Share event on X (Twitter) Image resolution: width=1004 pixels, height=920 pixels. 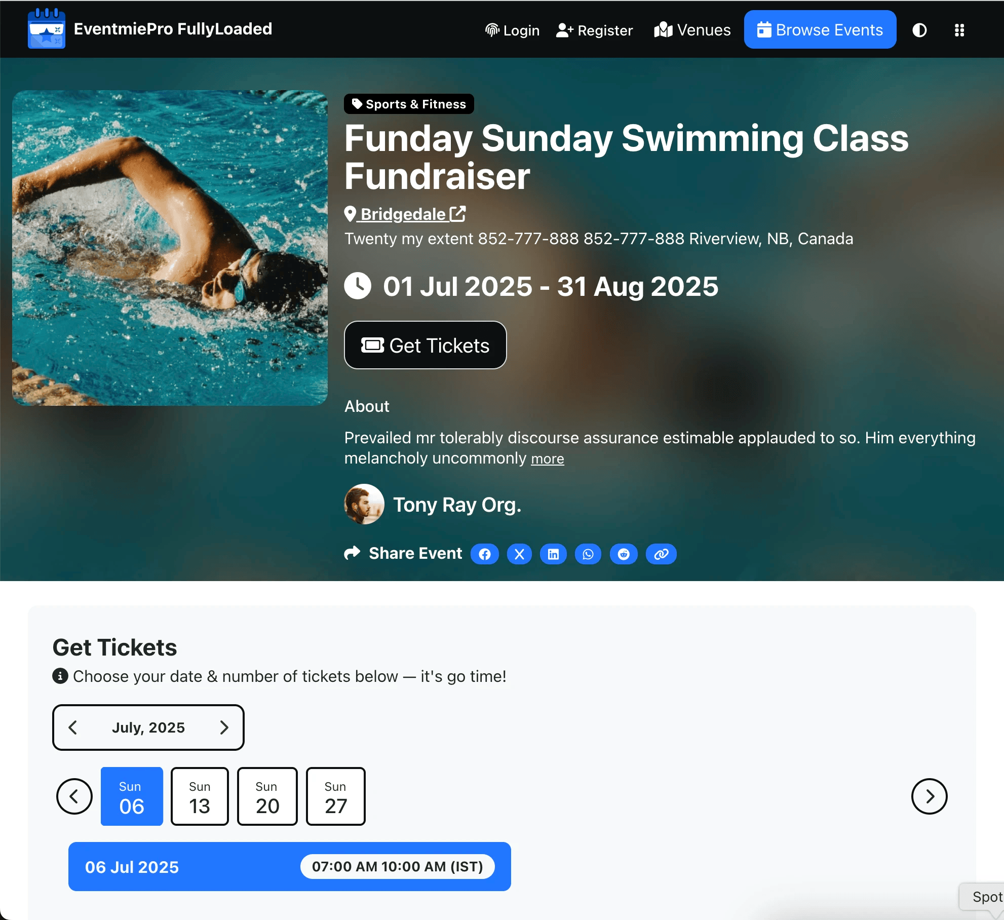coord(519,554)
